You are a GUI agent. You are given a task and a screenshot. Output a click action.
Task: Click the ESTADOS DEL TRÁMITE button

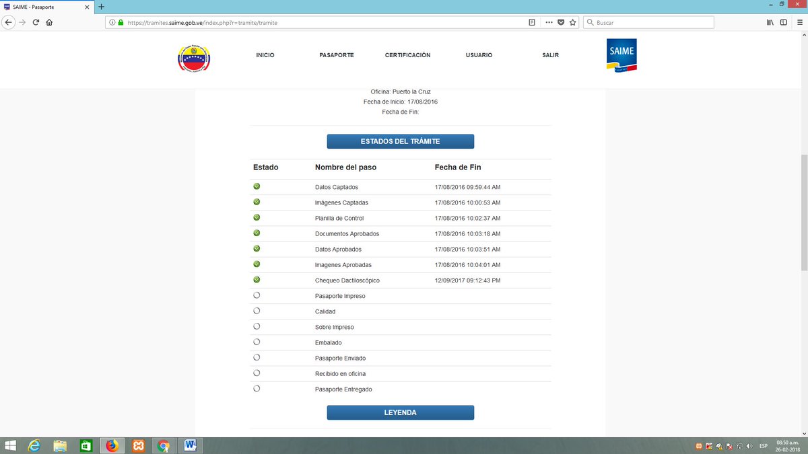coord(401,141)
